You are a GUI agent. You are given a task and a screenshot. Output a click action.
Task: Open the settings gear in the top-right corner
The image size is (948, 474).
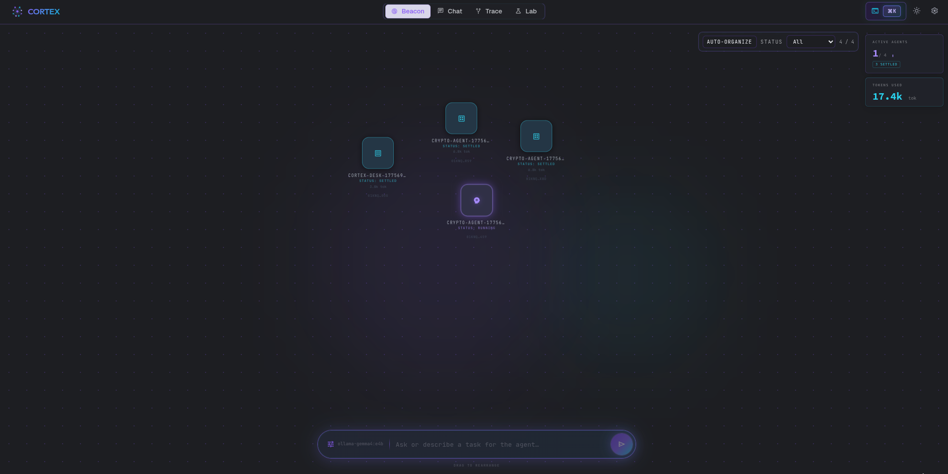934,10
